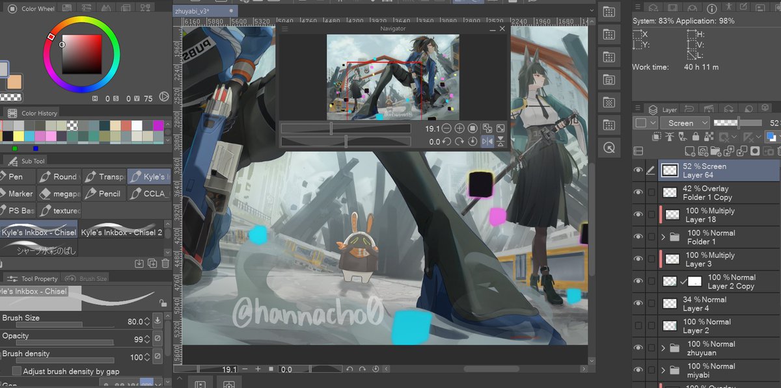Delete the current sub tool
Screen dimensions: 781x388
[x=165, y=263]
